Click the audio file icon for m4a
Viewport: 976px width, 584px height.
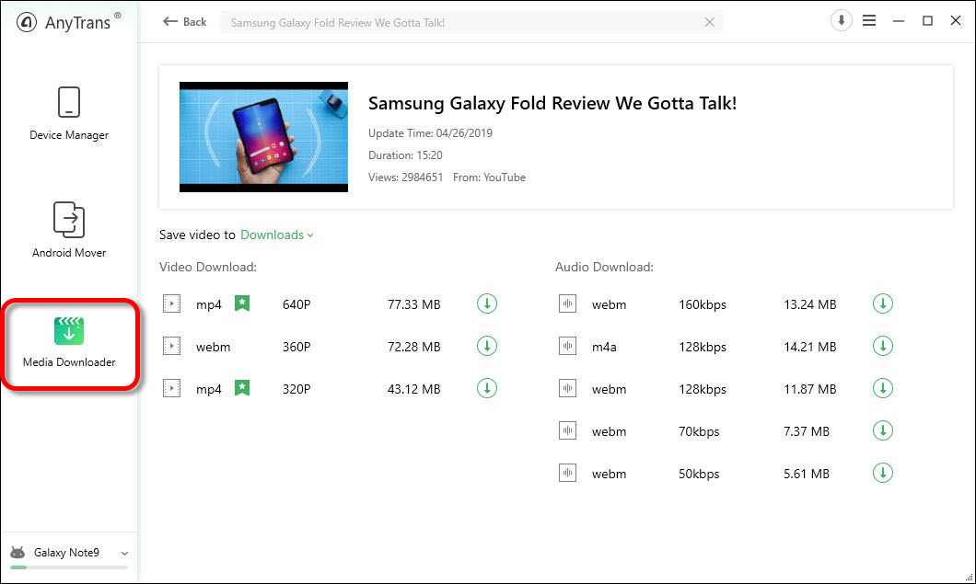568,347
